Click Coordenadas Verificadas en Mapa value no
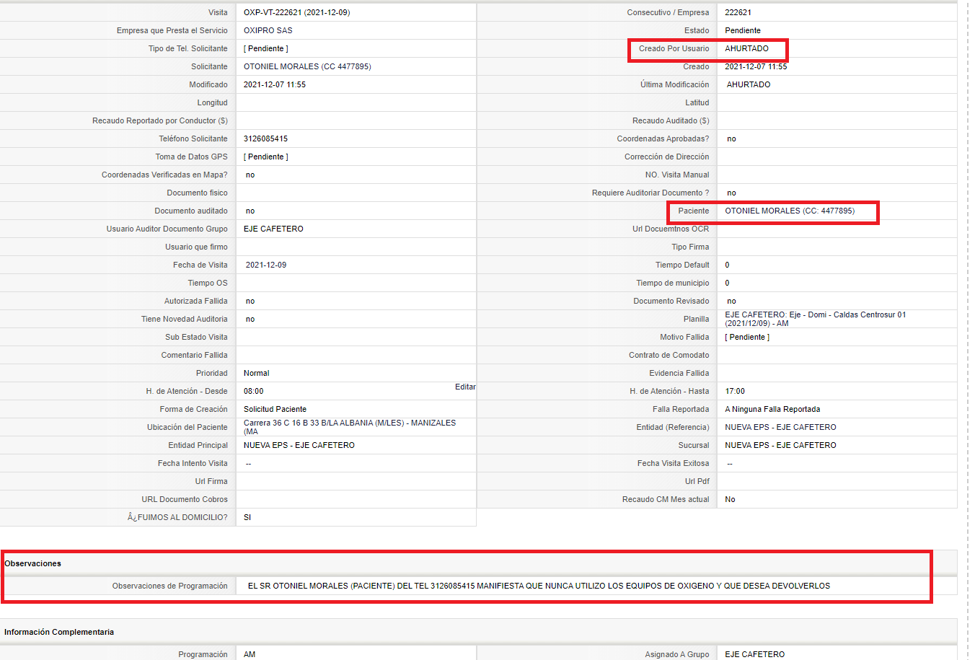Viewport: 975px width, 660px height. click(x=250, y=175)
